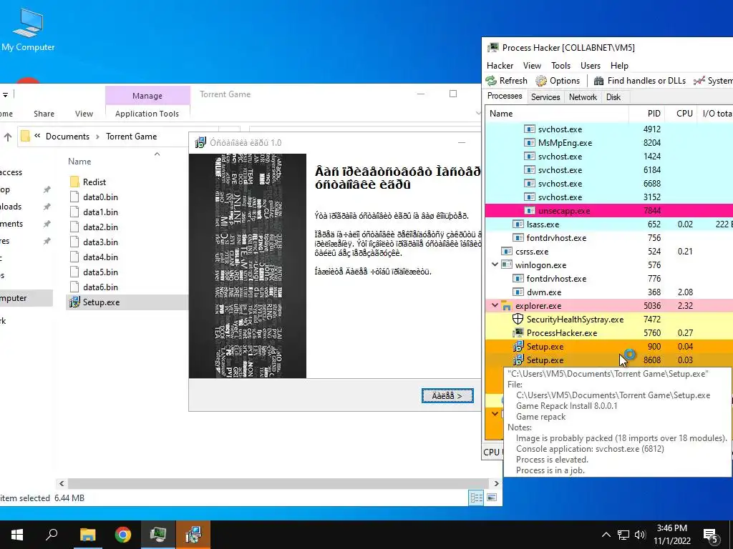The width and height of the screenshot is (733, 549).
Task: Open the Tools menu
Action: [x=560, y=65]
